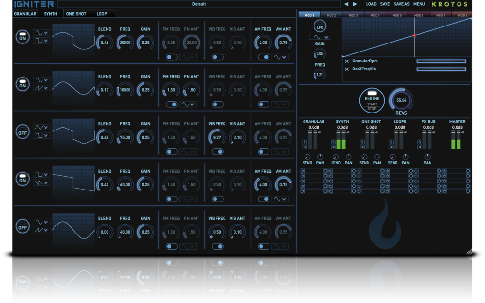Viewport: 485px width, 303px height.
Task: Mute the ONE SHOT mixer channel
Action: 362,147
